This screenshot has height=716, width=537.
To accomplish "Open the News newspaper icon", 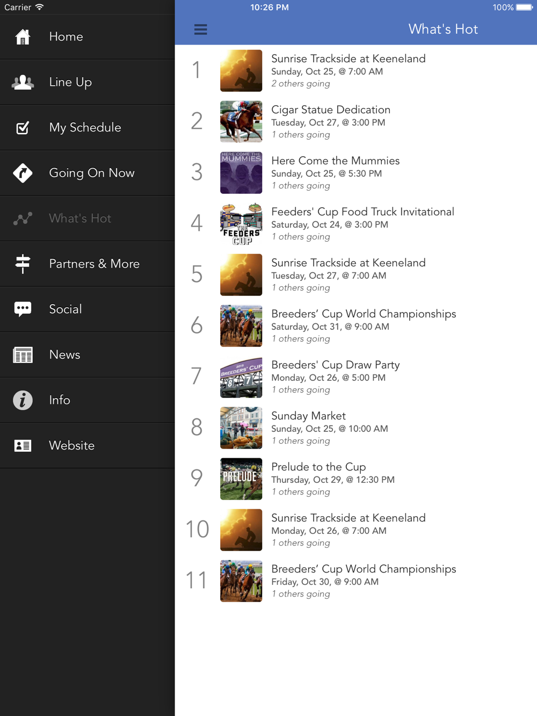I will pos(23,355).
